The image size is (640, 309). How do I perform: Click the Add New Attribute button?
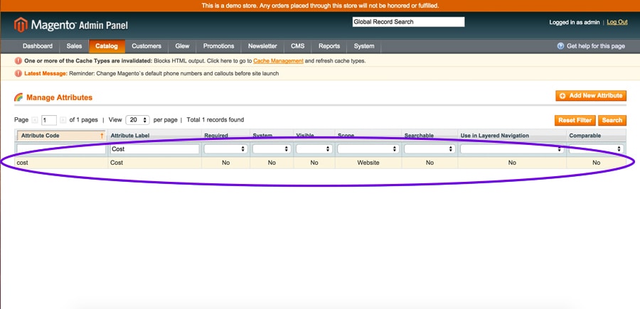pyautogui.click(x=591, y=96)
